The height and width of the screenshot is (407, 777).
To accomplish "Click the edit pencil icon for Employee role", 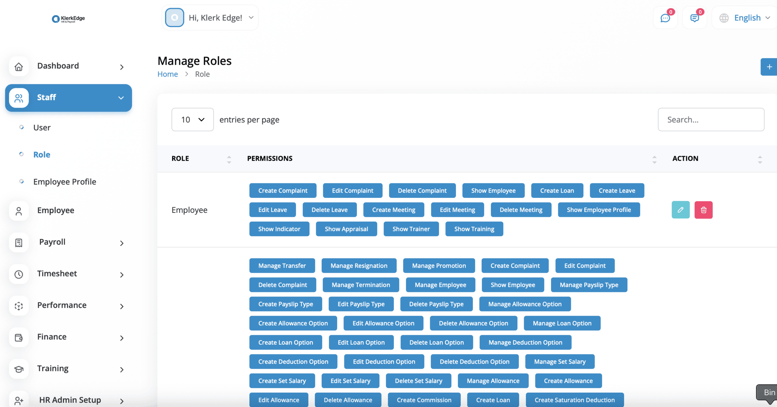I will pos(680,210).
